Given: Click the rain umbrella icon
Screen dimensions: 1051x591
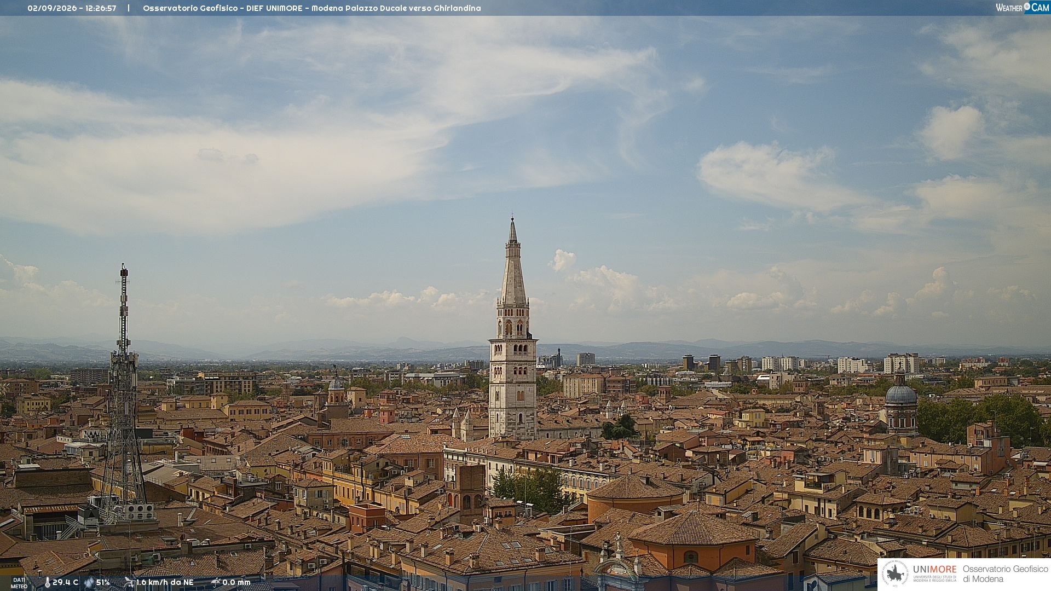Looking at the screenshot, I should tap(216, 582).
